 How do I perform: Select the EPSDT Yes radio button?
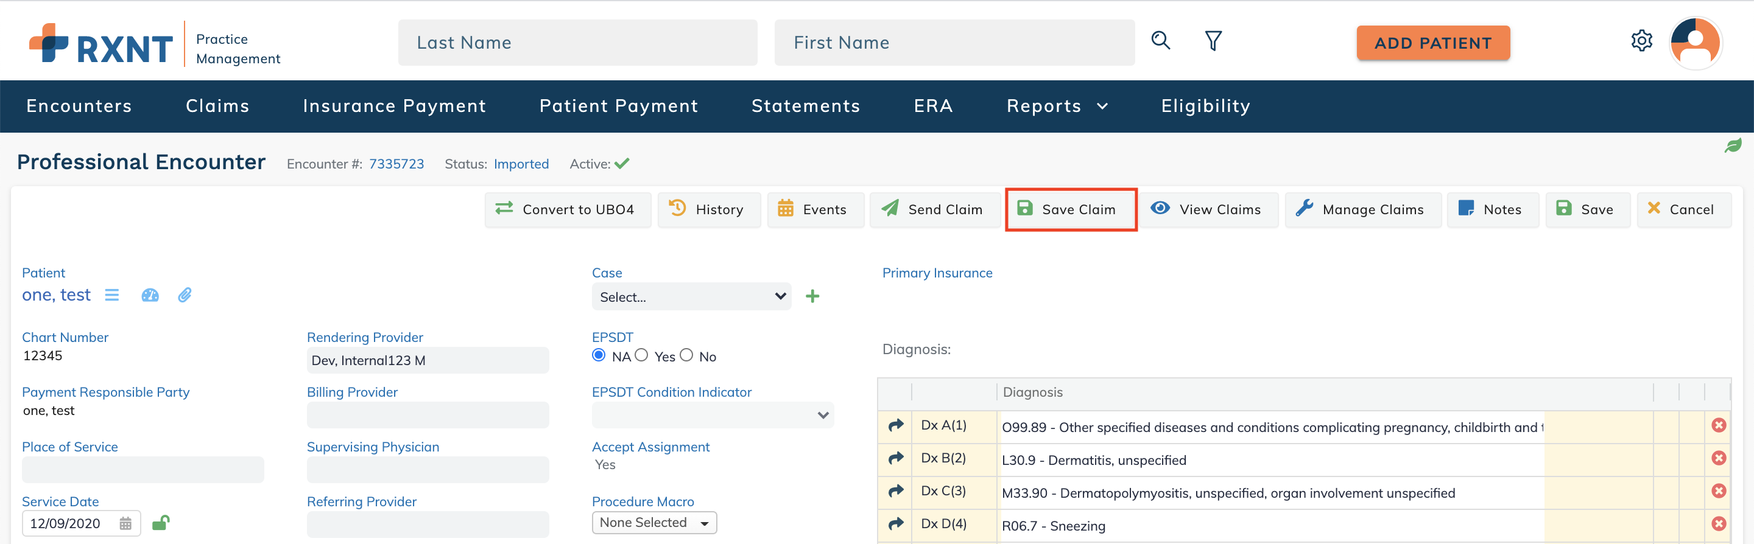click(x=641, y=355)
